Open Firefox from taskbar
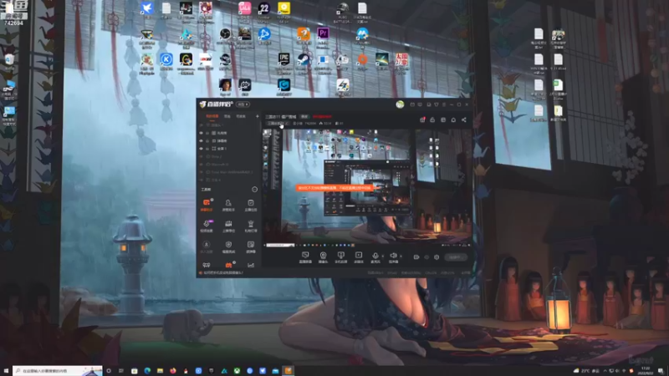The image size is (669, 376). tap(173, 371)
